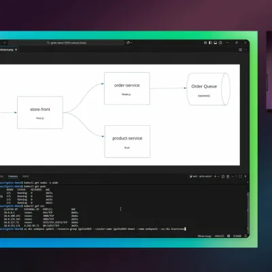Close the architecture.png tab
This screenshot has height=272, width=272.
click(x=16, y=50)
